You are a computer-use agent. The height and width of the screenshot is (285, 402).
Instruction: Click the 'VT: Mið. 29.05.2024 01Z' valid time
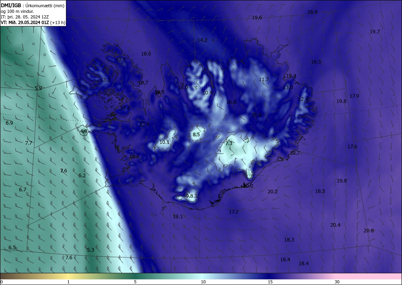click(25, 23)
